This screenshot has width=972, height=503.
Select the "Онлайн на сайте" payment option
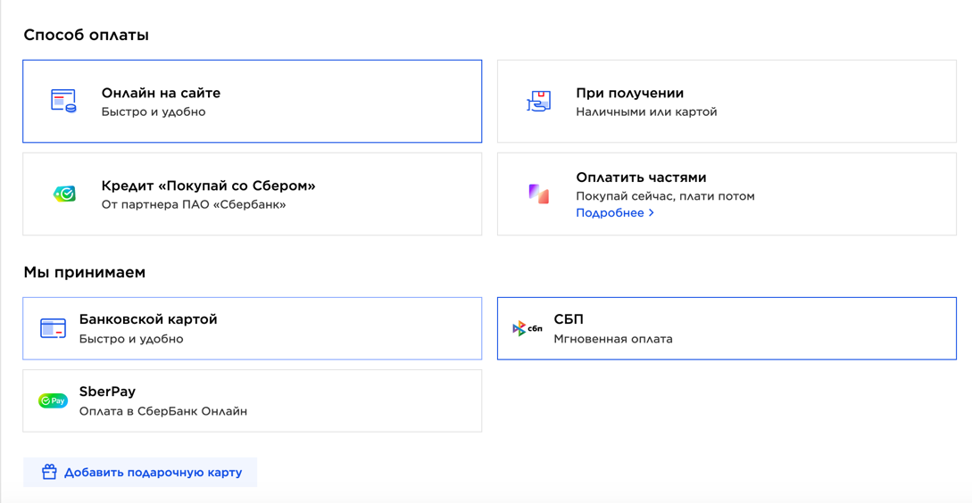tap(253, 102)
